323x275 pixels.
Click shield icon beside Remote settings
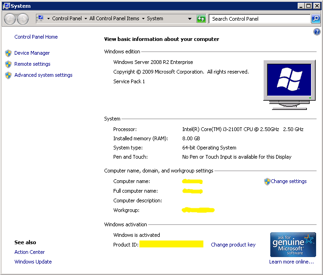tap(8, 64)
